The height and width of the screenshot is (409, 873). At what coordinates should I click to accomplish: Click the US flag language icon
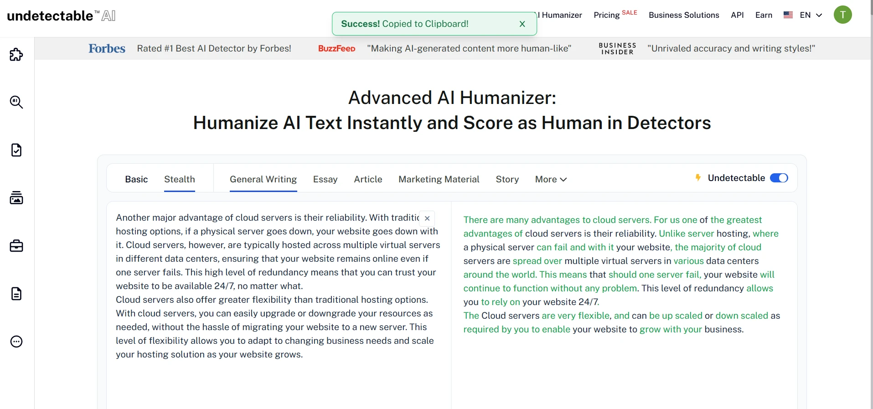tap(788, 15)
